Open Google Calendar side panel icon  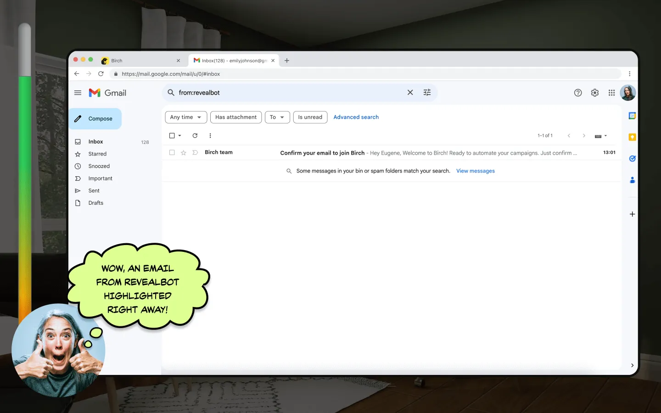point(632,116)
